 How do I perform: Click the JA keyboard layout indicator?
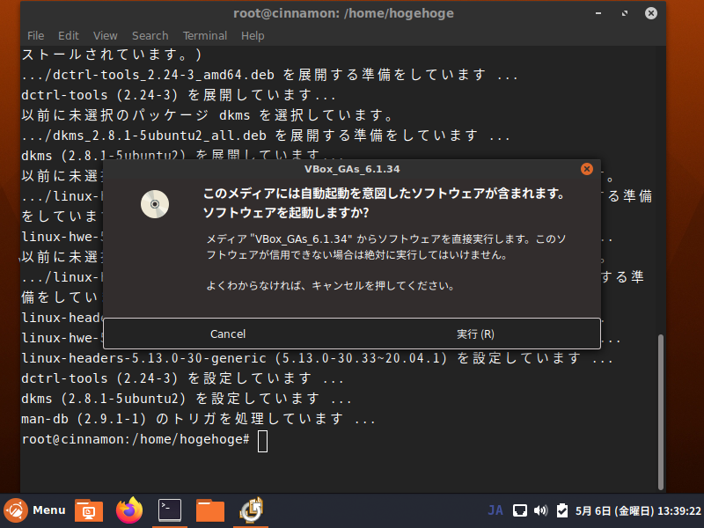pos(495,510)
